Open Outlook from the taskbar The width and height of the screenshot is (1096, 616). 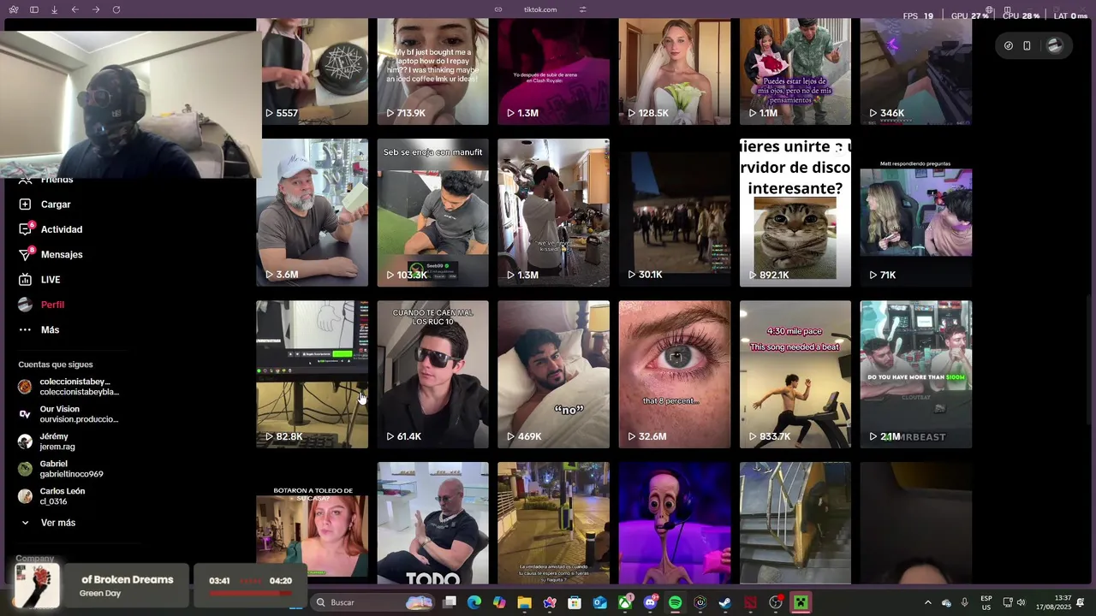[599, 602]
